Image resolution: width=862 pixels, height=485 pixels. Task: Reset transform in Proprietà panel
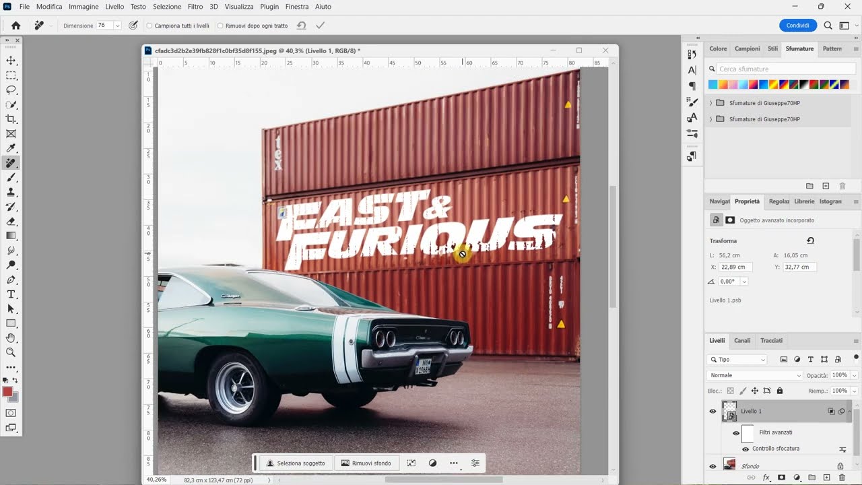point(810,240)
